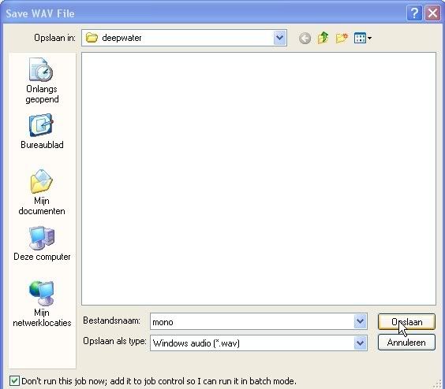Image resolution: width=445 pixels, height=389 pixels.
Task: Toggle the batch mode job control checkbox
Action: coord(14,381)
